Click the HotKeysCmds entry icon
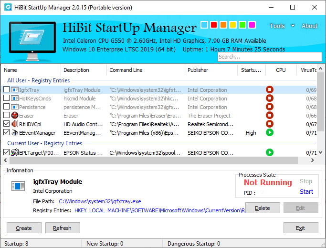The height and width of the screenshot is (248, 326). tap(15, 98)
